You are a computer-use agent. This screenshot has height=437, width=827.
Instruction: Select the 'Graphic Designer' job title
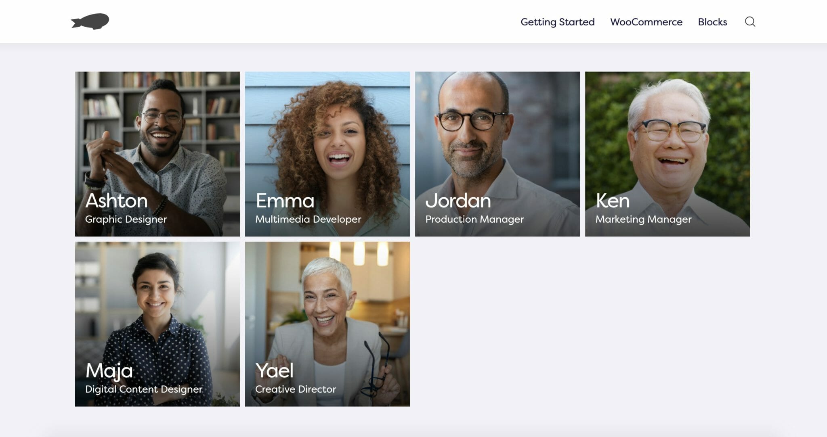pos(126,219)
